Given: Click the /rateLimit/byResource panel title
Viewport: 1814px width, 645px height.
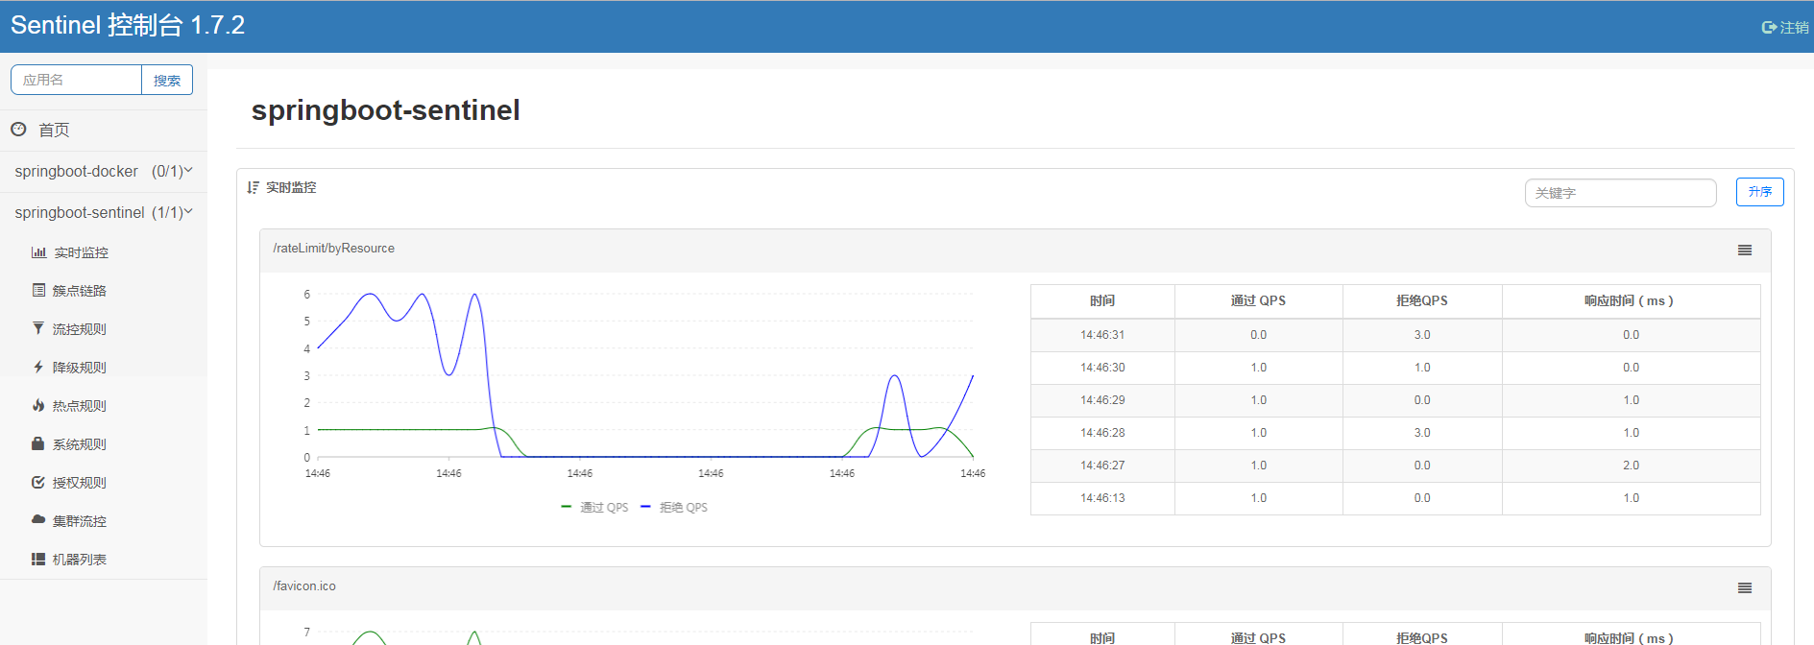Looking at the screenshot, I should pyautogui.click(x=333, y=248).
